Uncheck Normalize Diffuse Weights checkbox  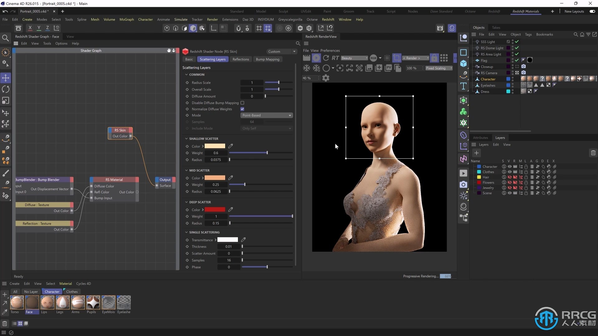[242, 109]
